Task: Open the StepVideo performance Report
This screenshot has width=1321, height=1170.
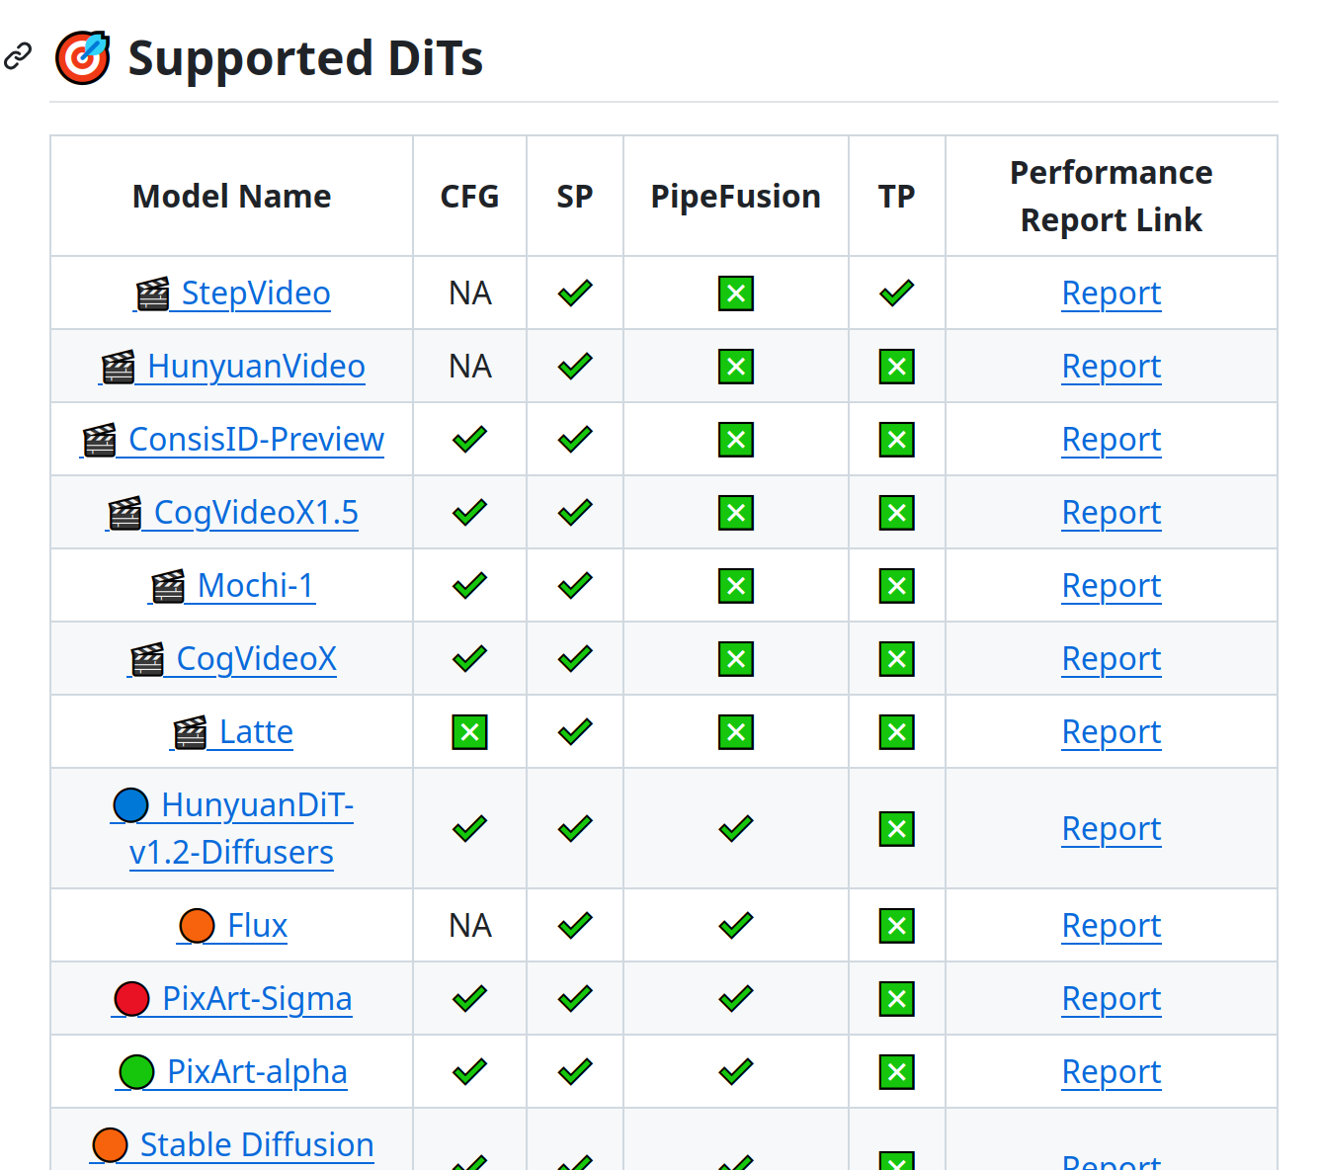Action: tap(1112, 293)
